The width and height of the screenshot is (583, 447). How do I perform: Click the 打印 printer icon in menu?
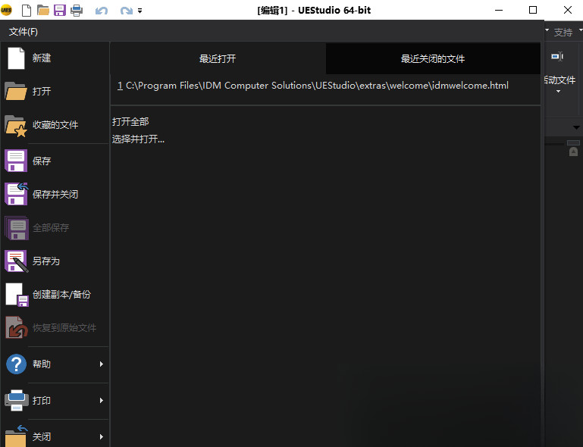pos(17,400)
